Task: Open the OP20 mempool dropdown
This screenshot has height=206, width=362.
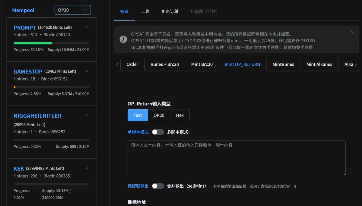Action: [73, 10]
